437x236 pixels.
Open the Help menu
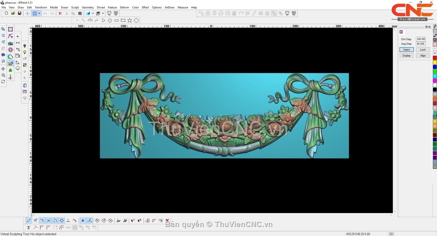point(194,7)
